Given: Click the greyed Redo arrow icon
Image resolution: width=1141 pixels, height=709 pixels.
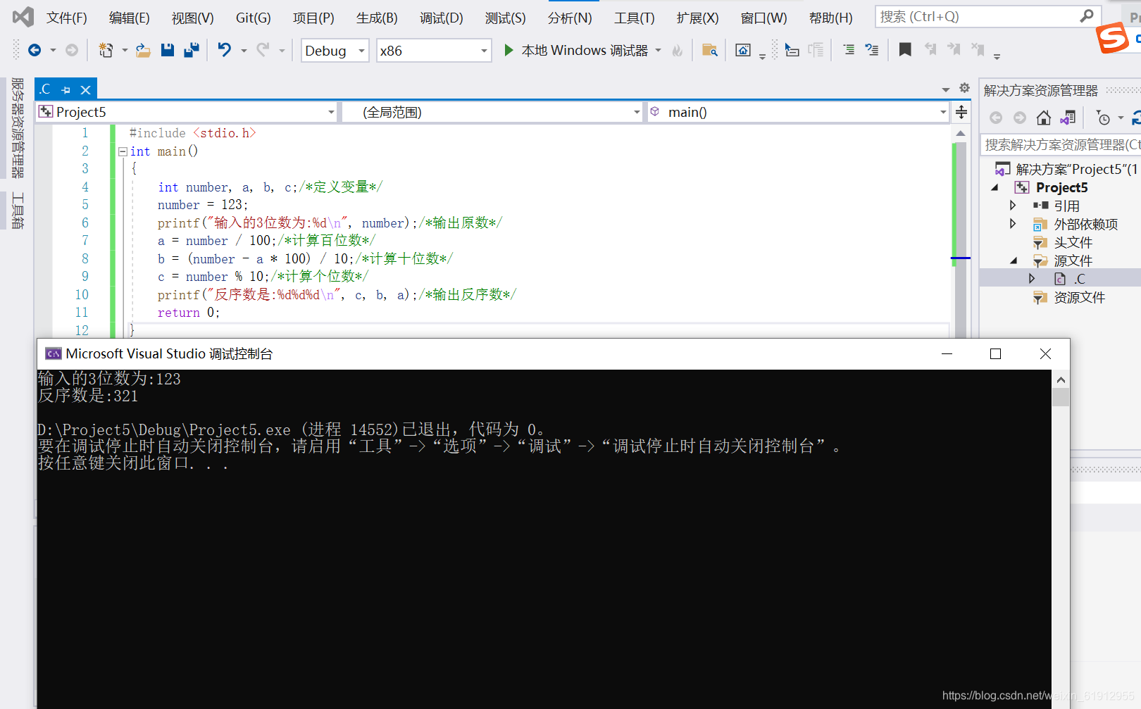Looking at the screenshot, I should (263, 50).
